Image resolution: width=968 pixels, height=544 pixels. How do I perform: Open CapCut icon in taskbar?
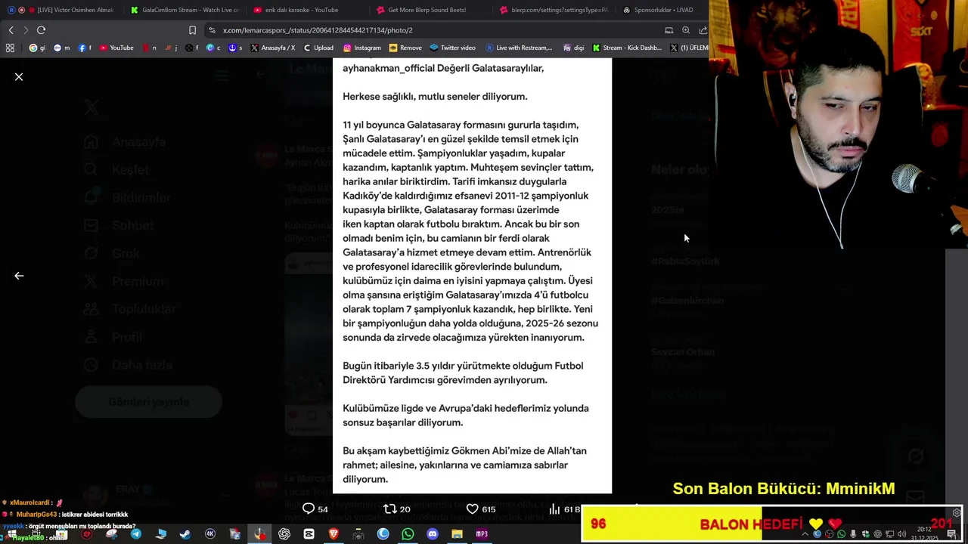tap(309, 534)
